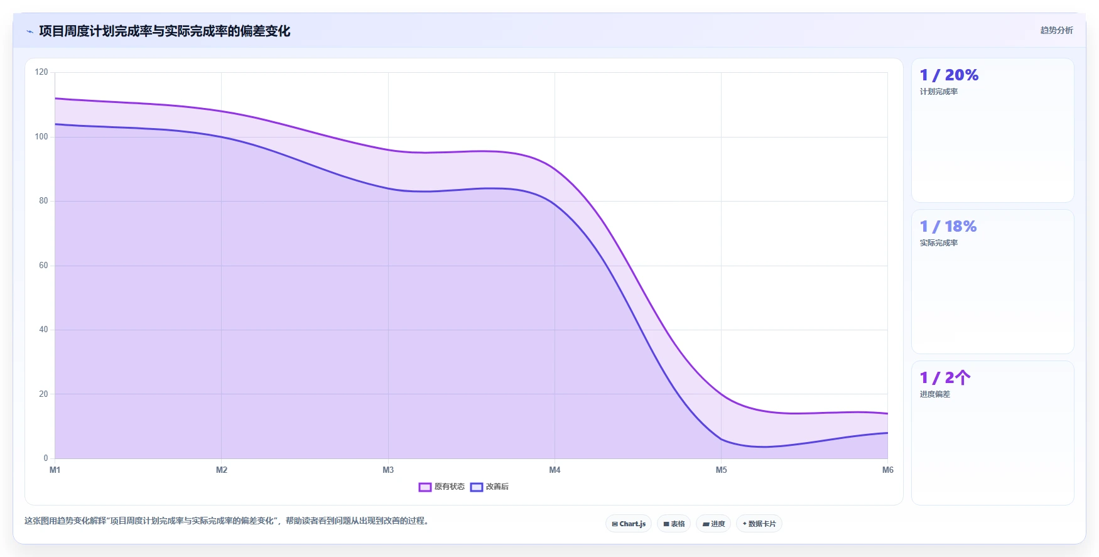Screen dimensions: 1099x557
Task: Click the 改善后 blue legend swatch
Action: [477, 487]
